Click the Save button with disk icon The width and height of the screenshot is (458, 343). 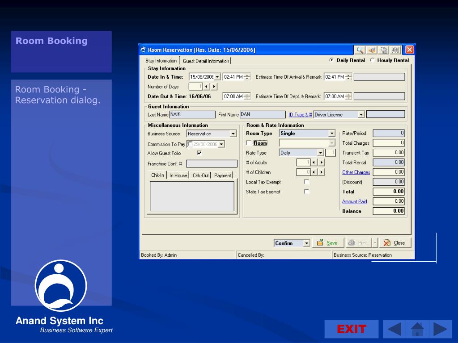[328, 243]
